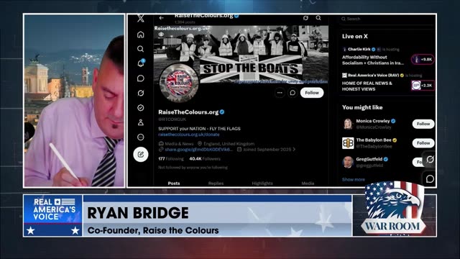Click 40.4K Followers count

pos(205,159)
